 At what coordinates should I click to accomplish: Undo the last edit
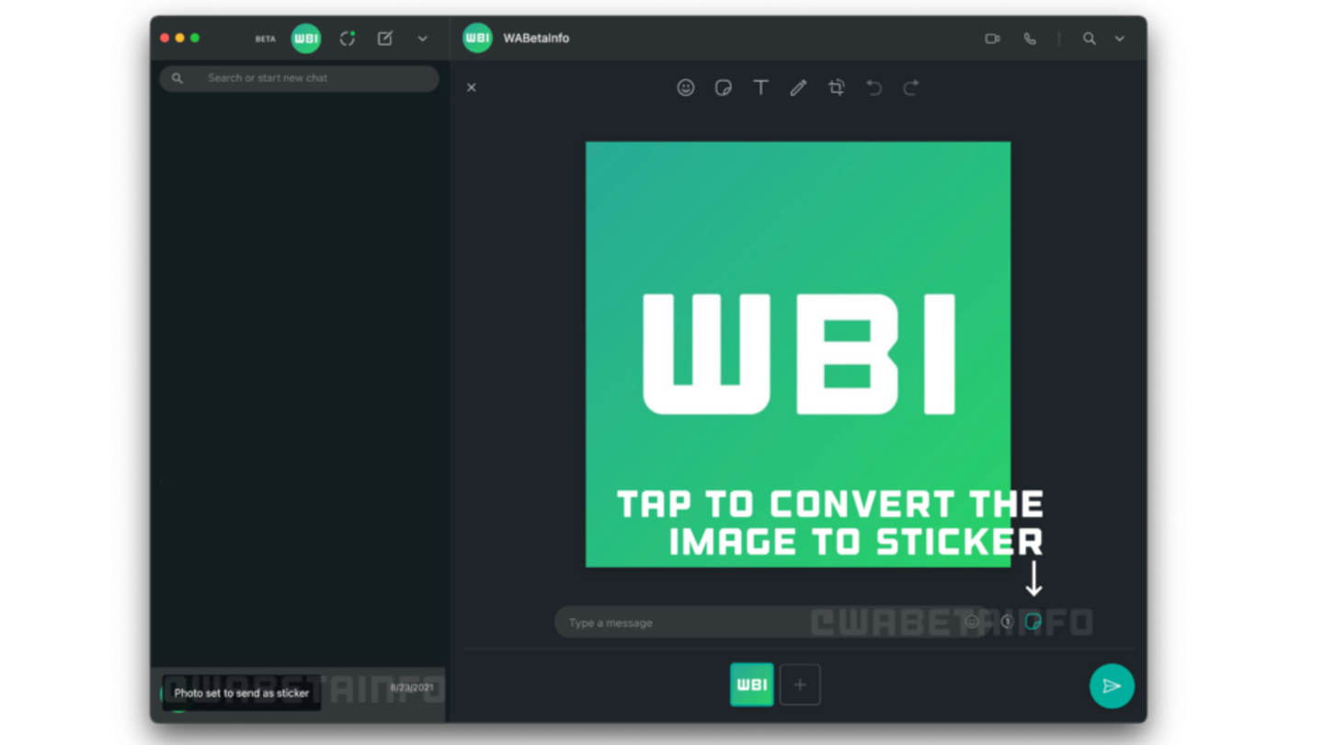coord(873,87)
